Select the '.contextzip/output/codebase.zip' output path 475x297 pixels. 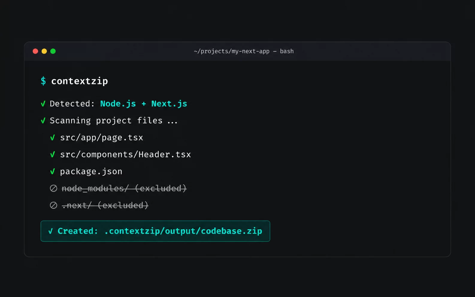[x=183, y=231]
